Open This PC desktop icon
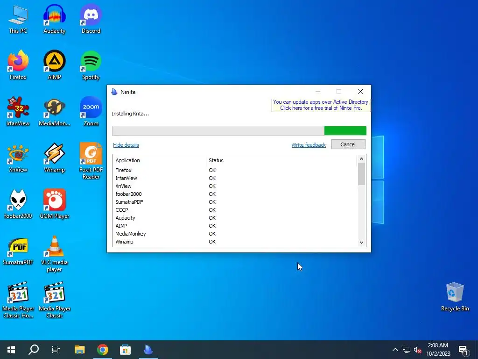478x359 pixels. pos(18,20)
